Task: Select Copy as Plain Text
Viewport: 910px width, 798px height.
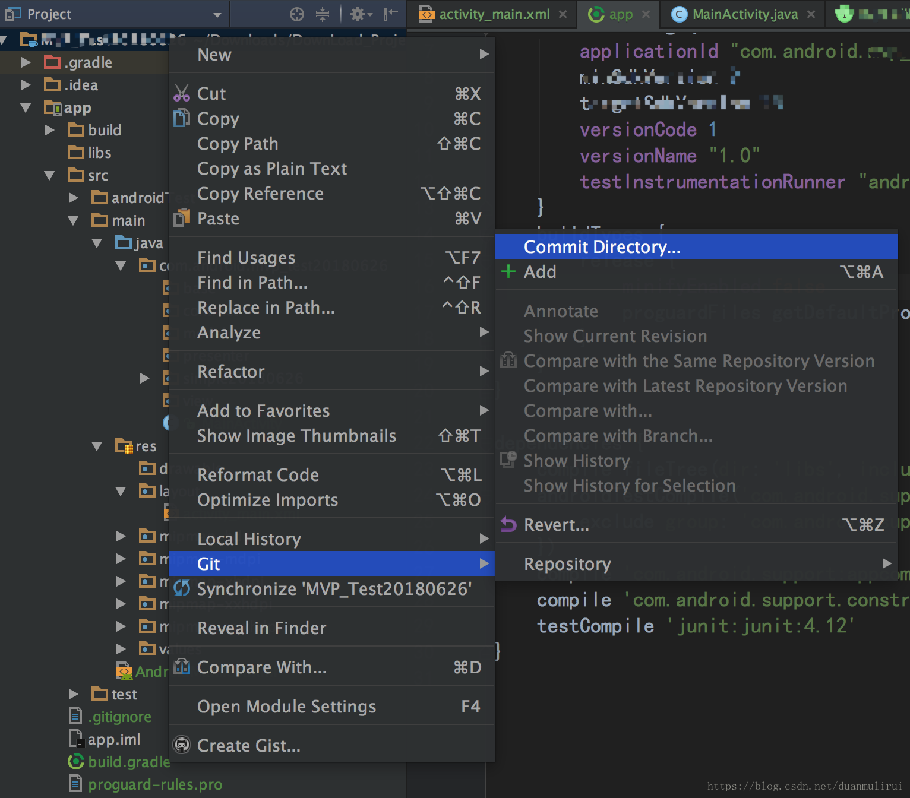Action: pos(332,168)
